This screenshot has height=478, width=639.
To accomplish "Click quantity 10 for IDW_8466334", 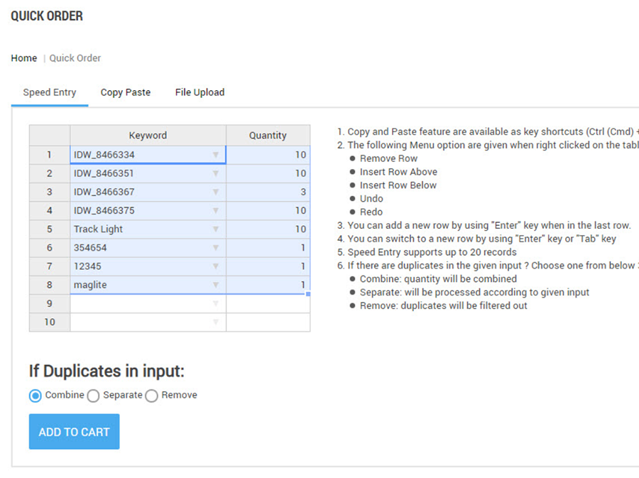I will click(x=268, y=155).
